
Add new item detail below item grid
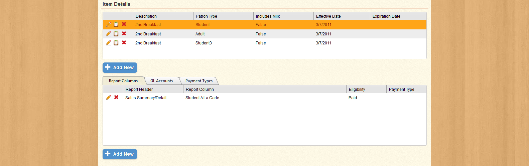[x=120, y=67]
